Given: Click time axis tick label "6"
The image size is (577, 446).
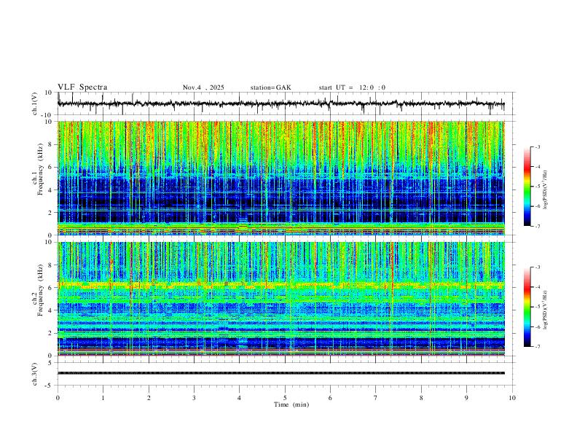Looking at the screenshot, I should [330, 398].
